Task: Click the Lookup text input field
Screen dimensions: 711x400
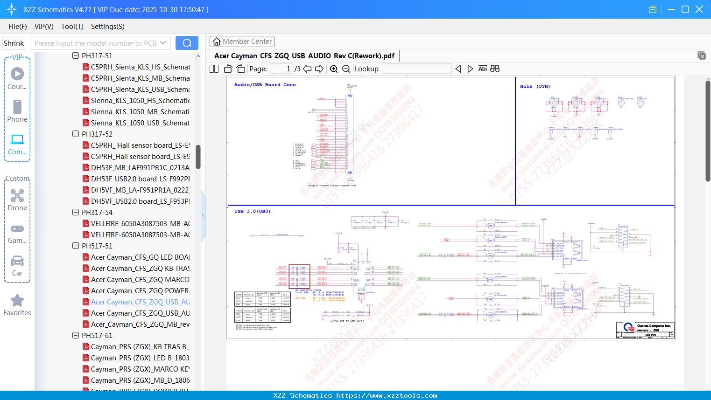Action: tap(416, 69)
